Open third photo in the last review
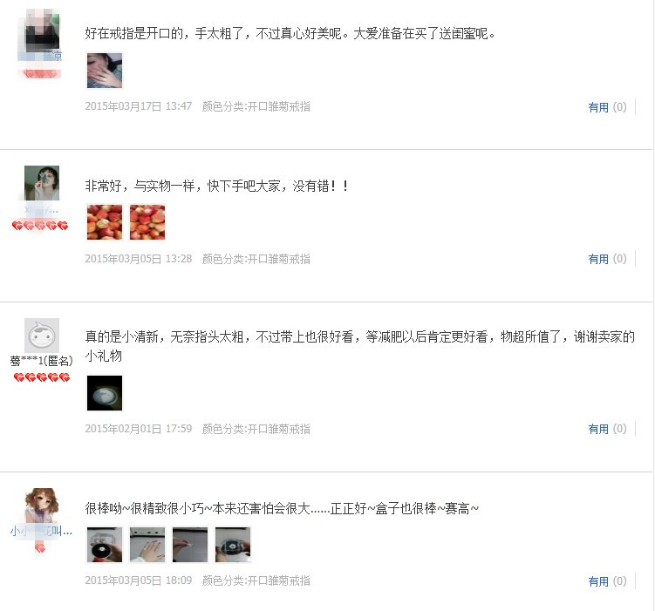655x611 pixels. click(x=190, y=545)
